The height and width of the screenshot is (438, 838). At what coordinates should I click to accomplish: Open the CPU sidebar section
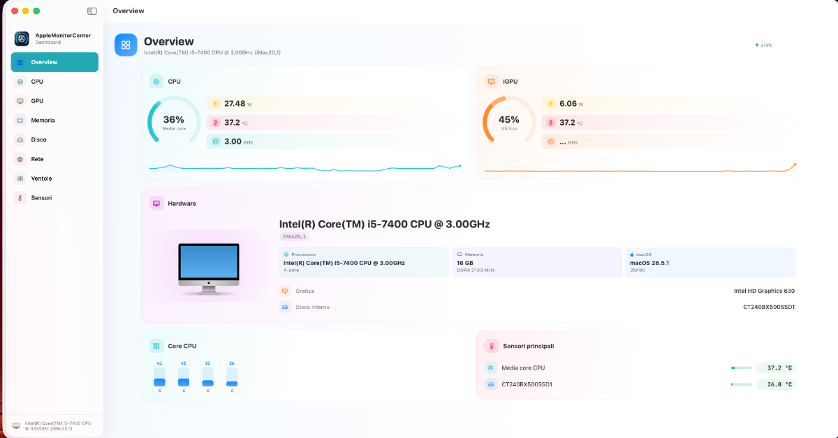point(54,82)
